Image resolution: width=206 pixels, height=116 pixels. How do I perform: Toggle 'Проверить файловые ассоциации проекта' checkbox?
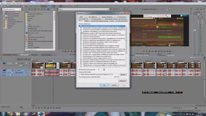81,42
